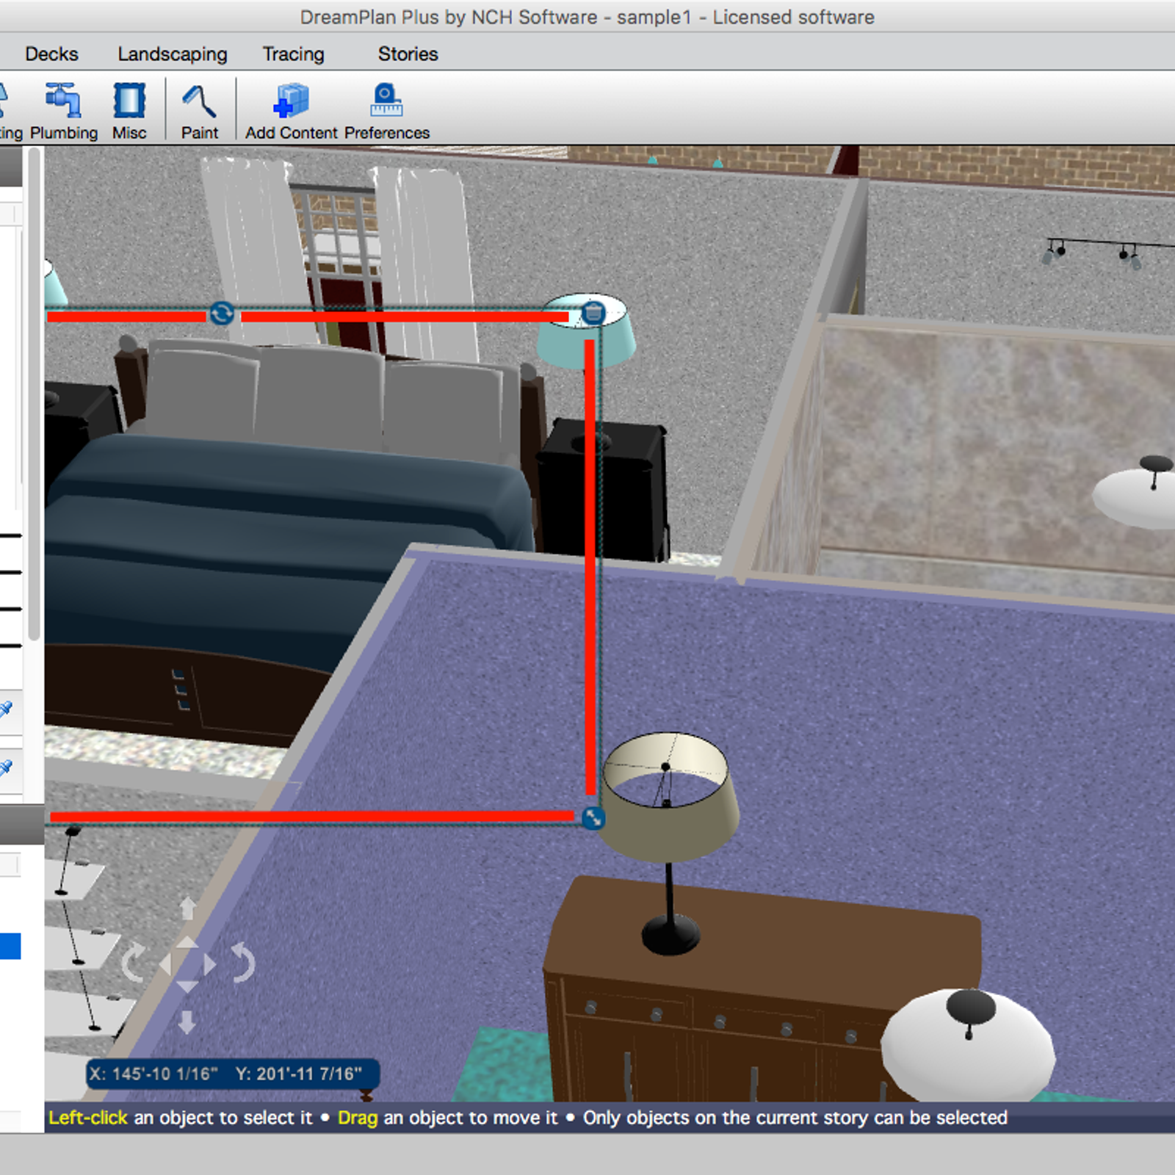
Task: Click the X: 145'-10 1/16" coordinate readout
Action: tap(153, 1074)
